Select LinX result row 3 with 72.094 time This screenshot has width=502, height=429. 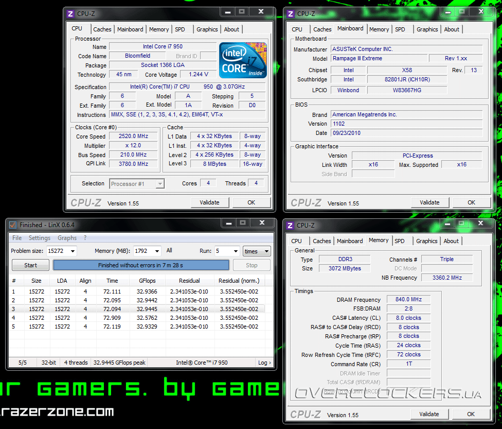pos(137,309)
